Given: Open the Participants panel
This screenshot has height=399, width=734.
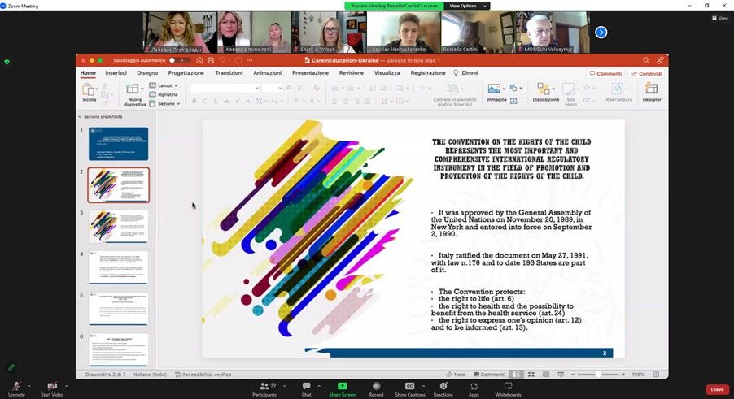Looking at the screenshot, I should [x=264, y=386].
